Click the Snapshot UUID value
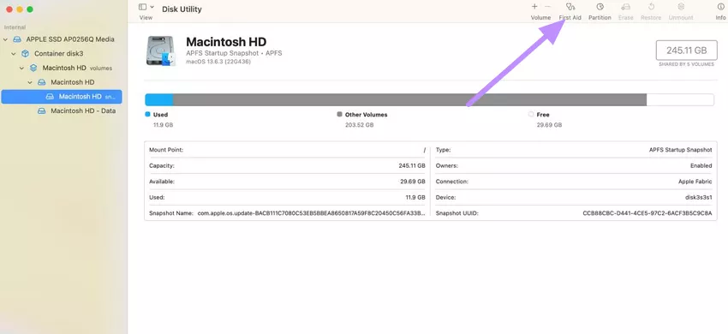The width and height of the screenshot is (728, 334). pos(647,213)
